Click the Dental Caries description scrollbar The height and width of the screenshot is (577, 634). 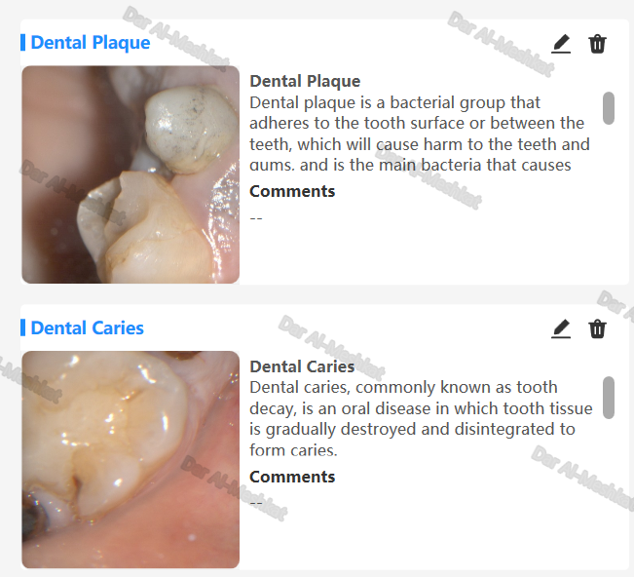608,398
